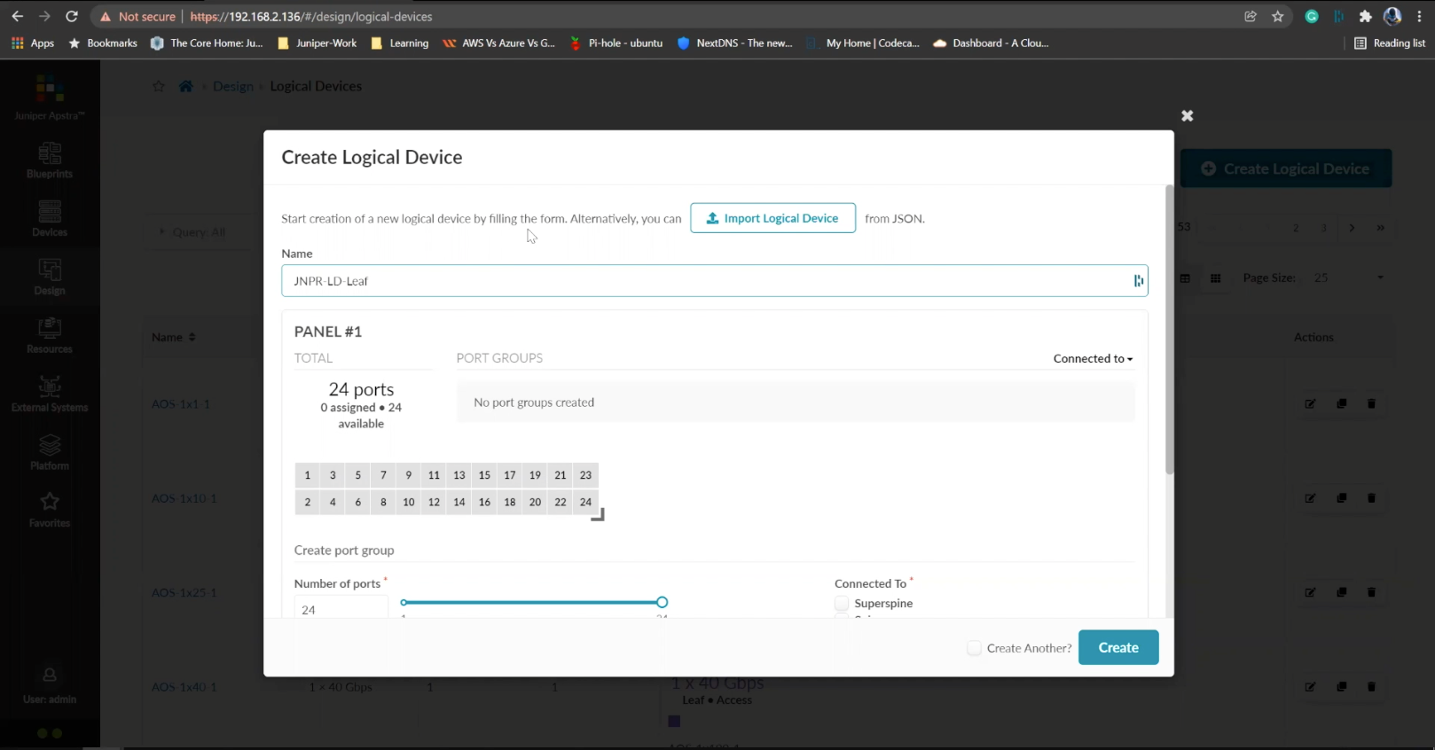Click the breadcrumb favorite star

tap(159, 86)
